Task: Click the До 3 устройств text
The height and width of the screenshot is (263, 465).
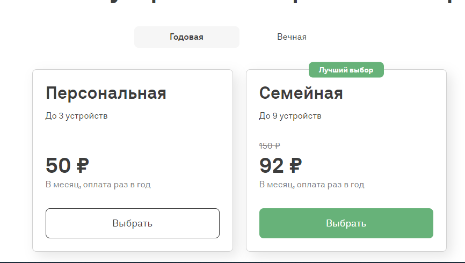Action: coord(77,115)
